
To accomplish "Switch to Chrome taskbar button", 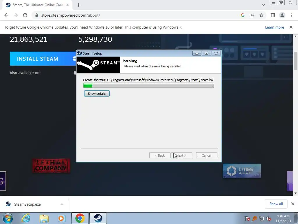I will tap(80, 218).
